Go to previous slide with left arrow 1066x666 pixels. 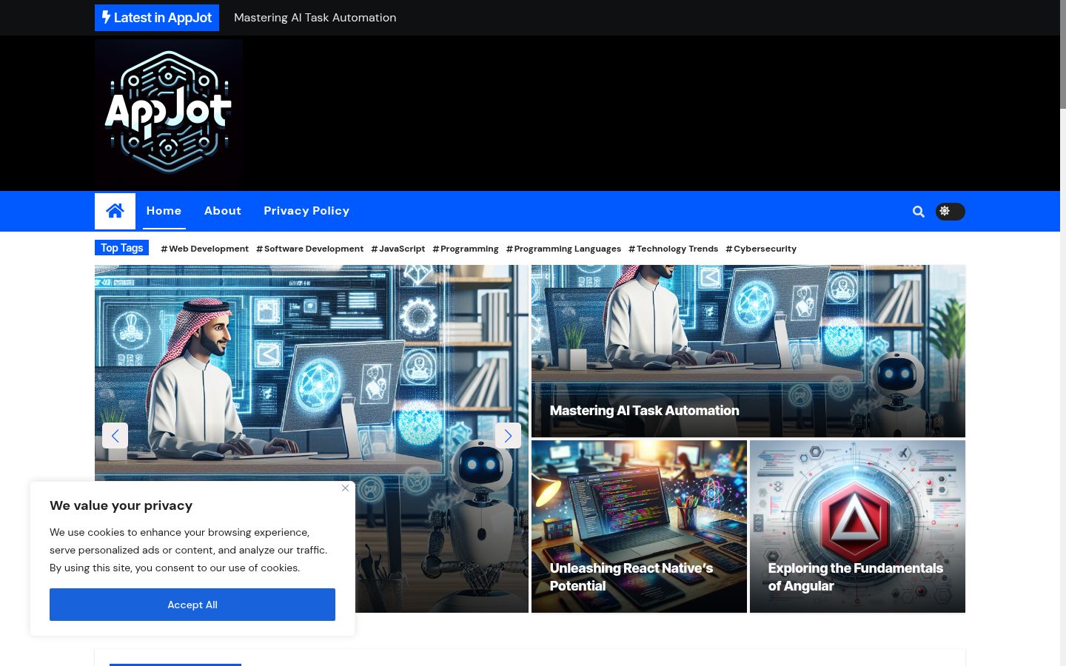(115, 436)
